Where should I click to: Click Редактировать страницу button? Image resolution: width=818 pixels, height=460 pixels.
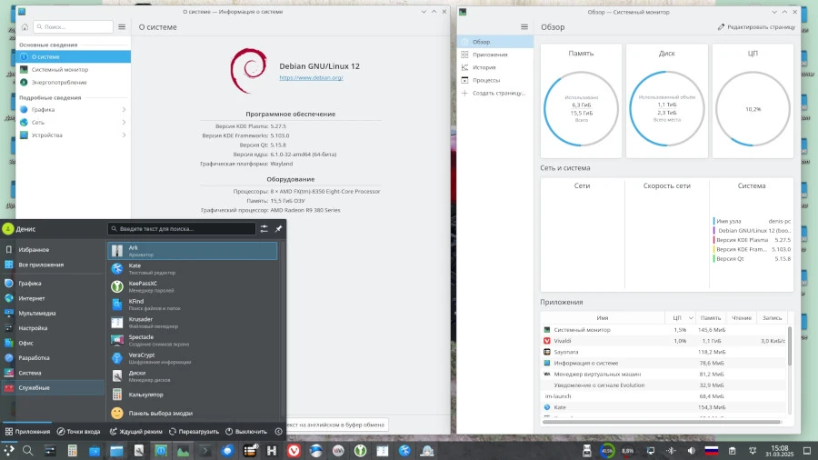756,26
